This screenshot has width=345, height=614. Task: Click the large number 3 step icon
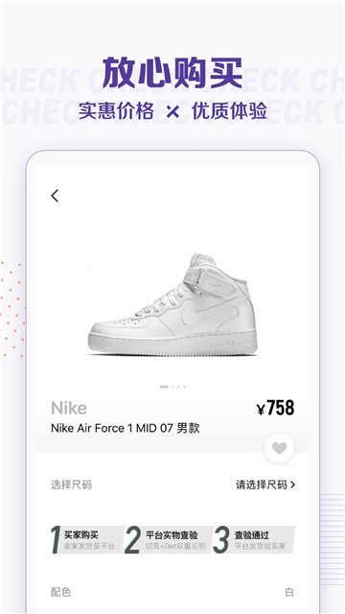click(221, 540)
